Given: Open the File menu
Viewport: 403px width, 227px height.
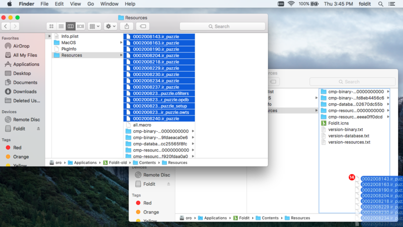Looking at the screenshot, I should point(44,4).
